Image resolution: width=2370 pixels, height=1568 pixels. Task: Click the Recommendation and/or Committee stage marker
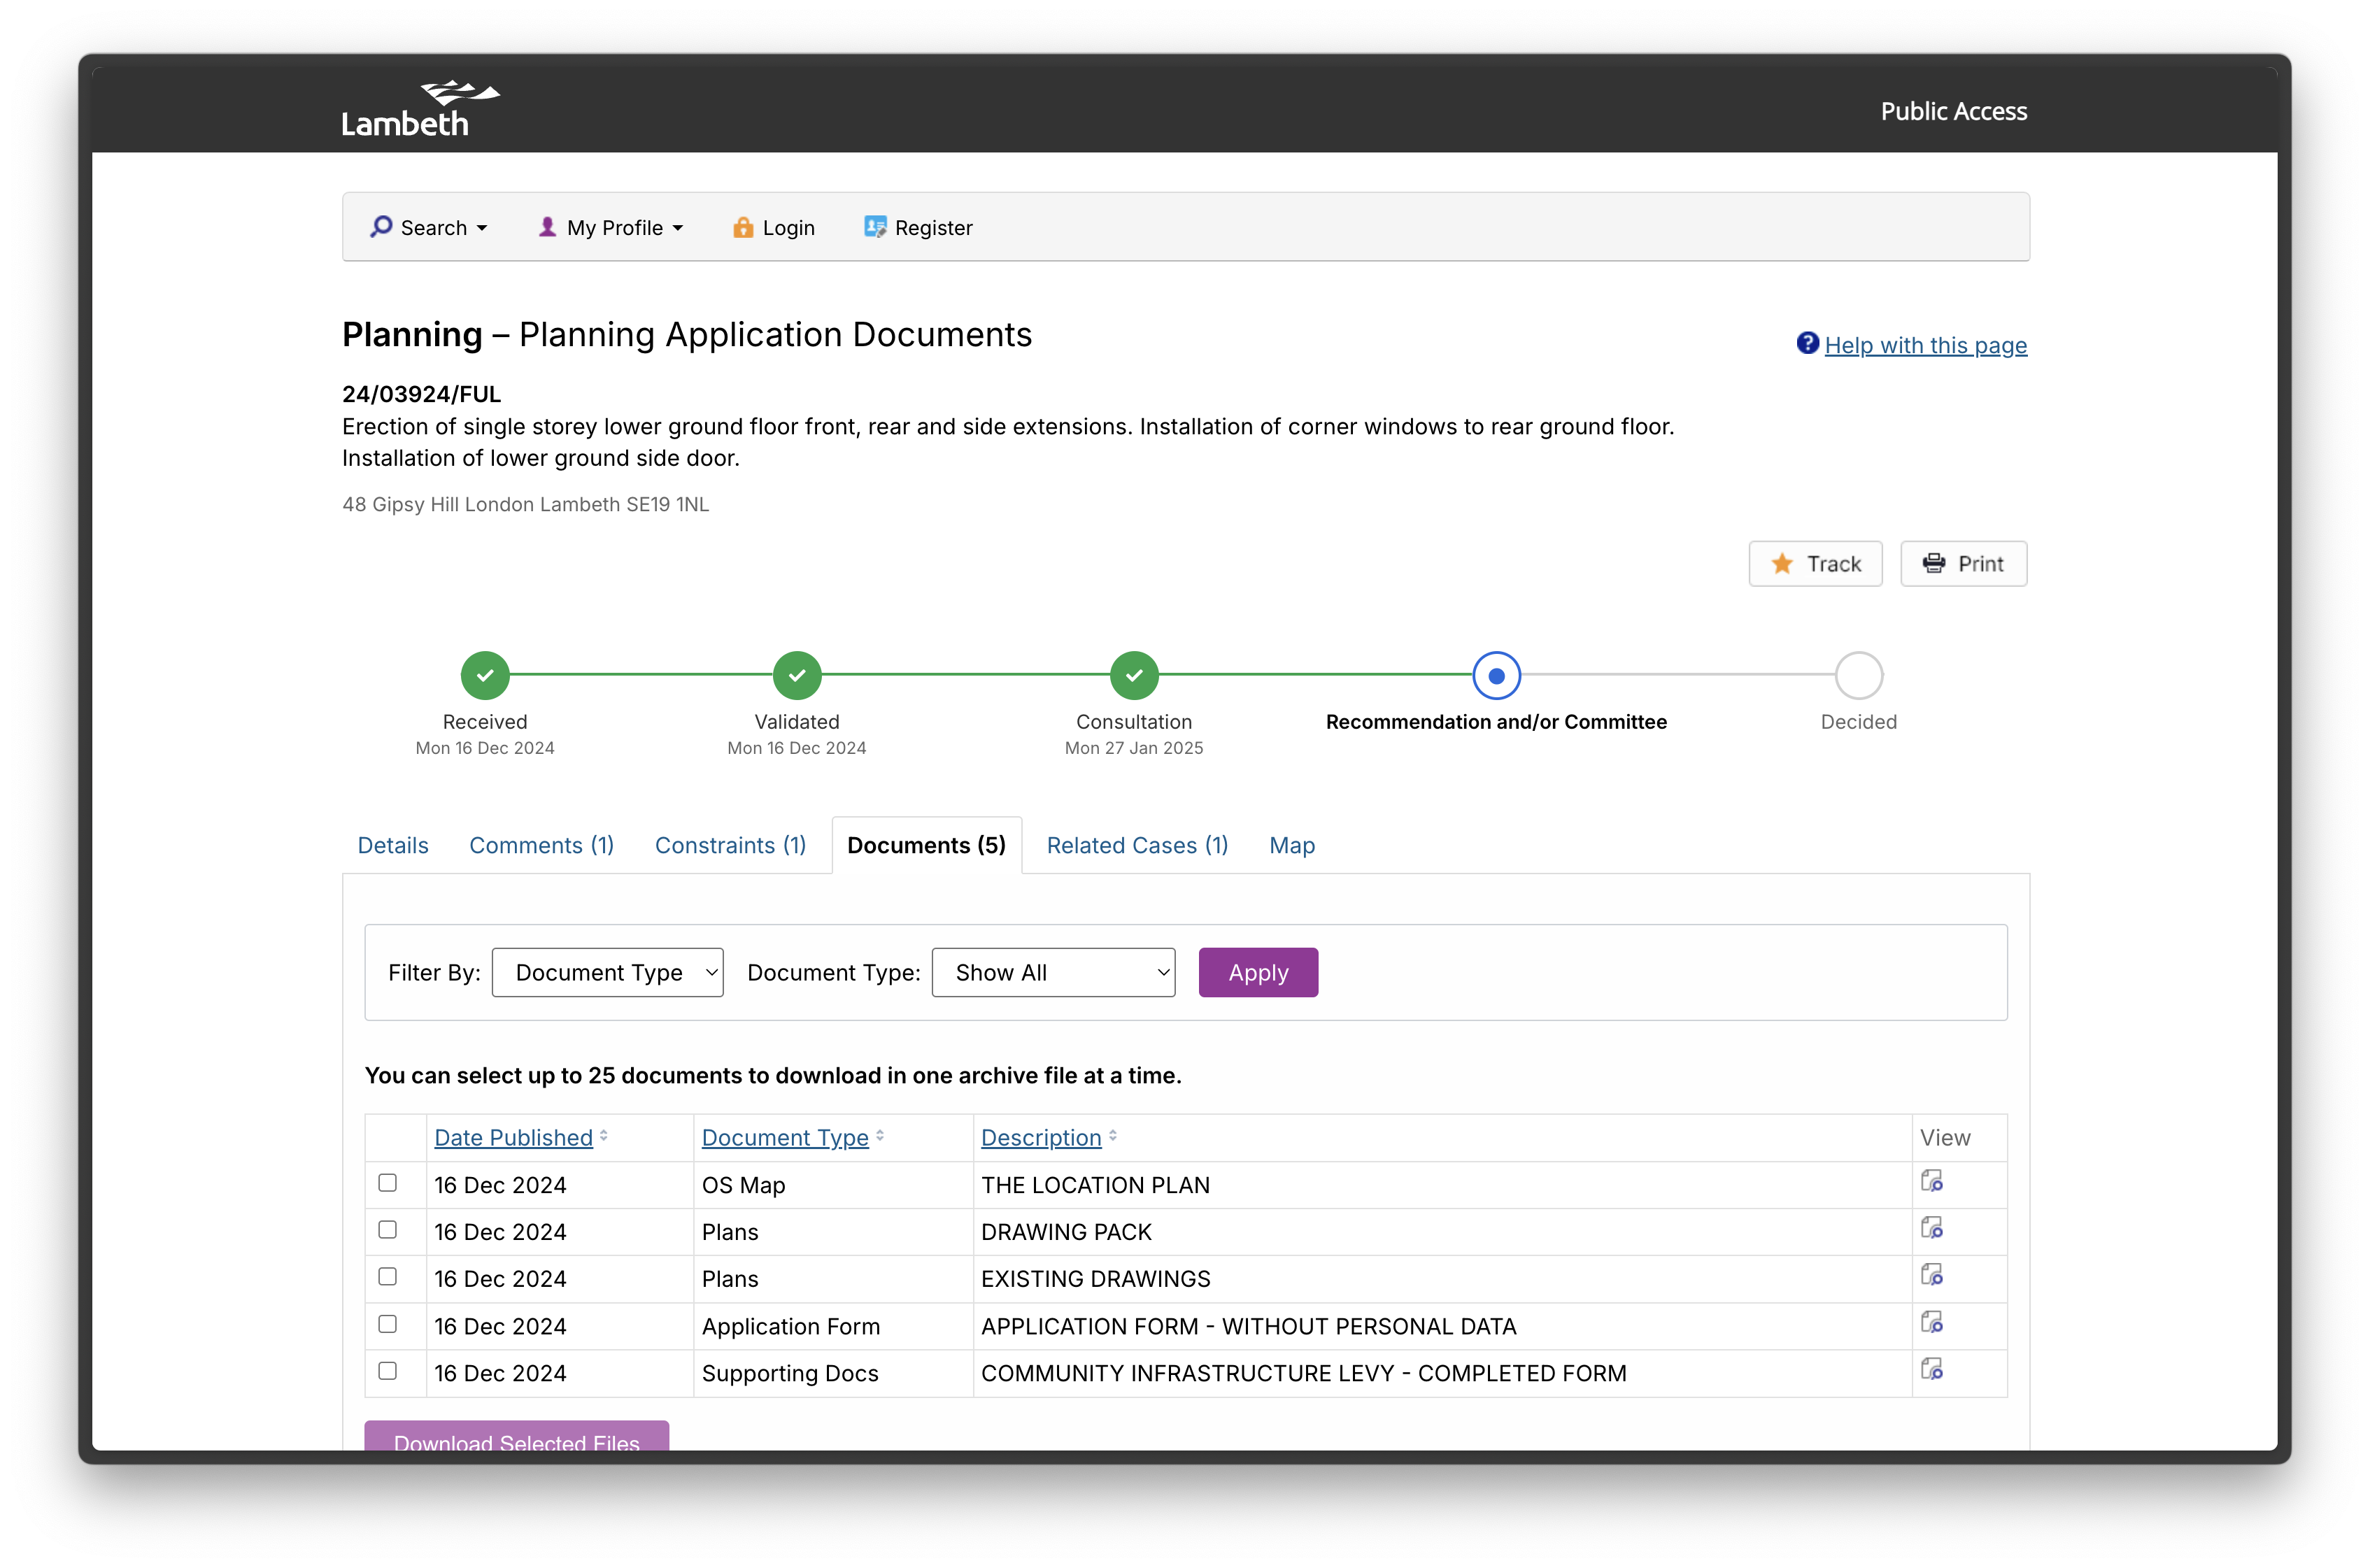click(x=1497, y=676)
